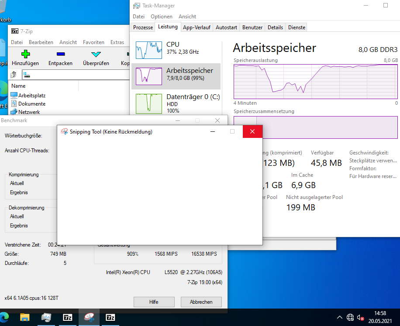Open the Ansicht menu in Task-Manager

187,17
